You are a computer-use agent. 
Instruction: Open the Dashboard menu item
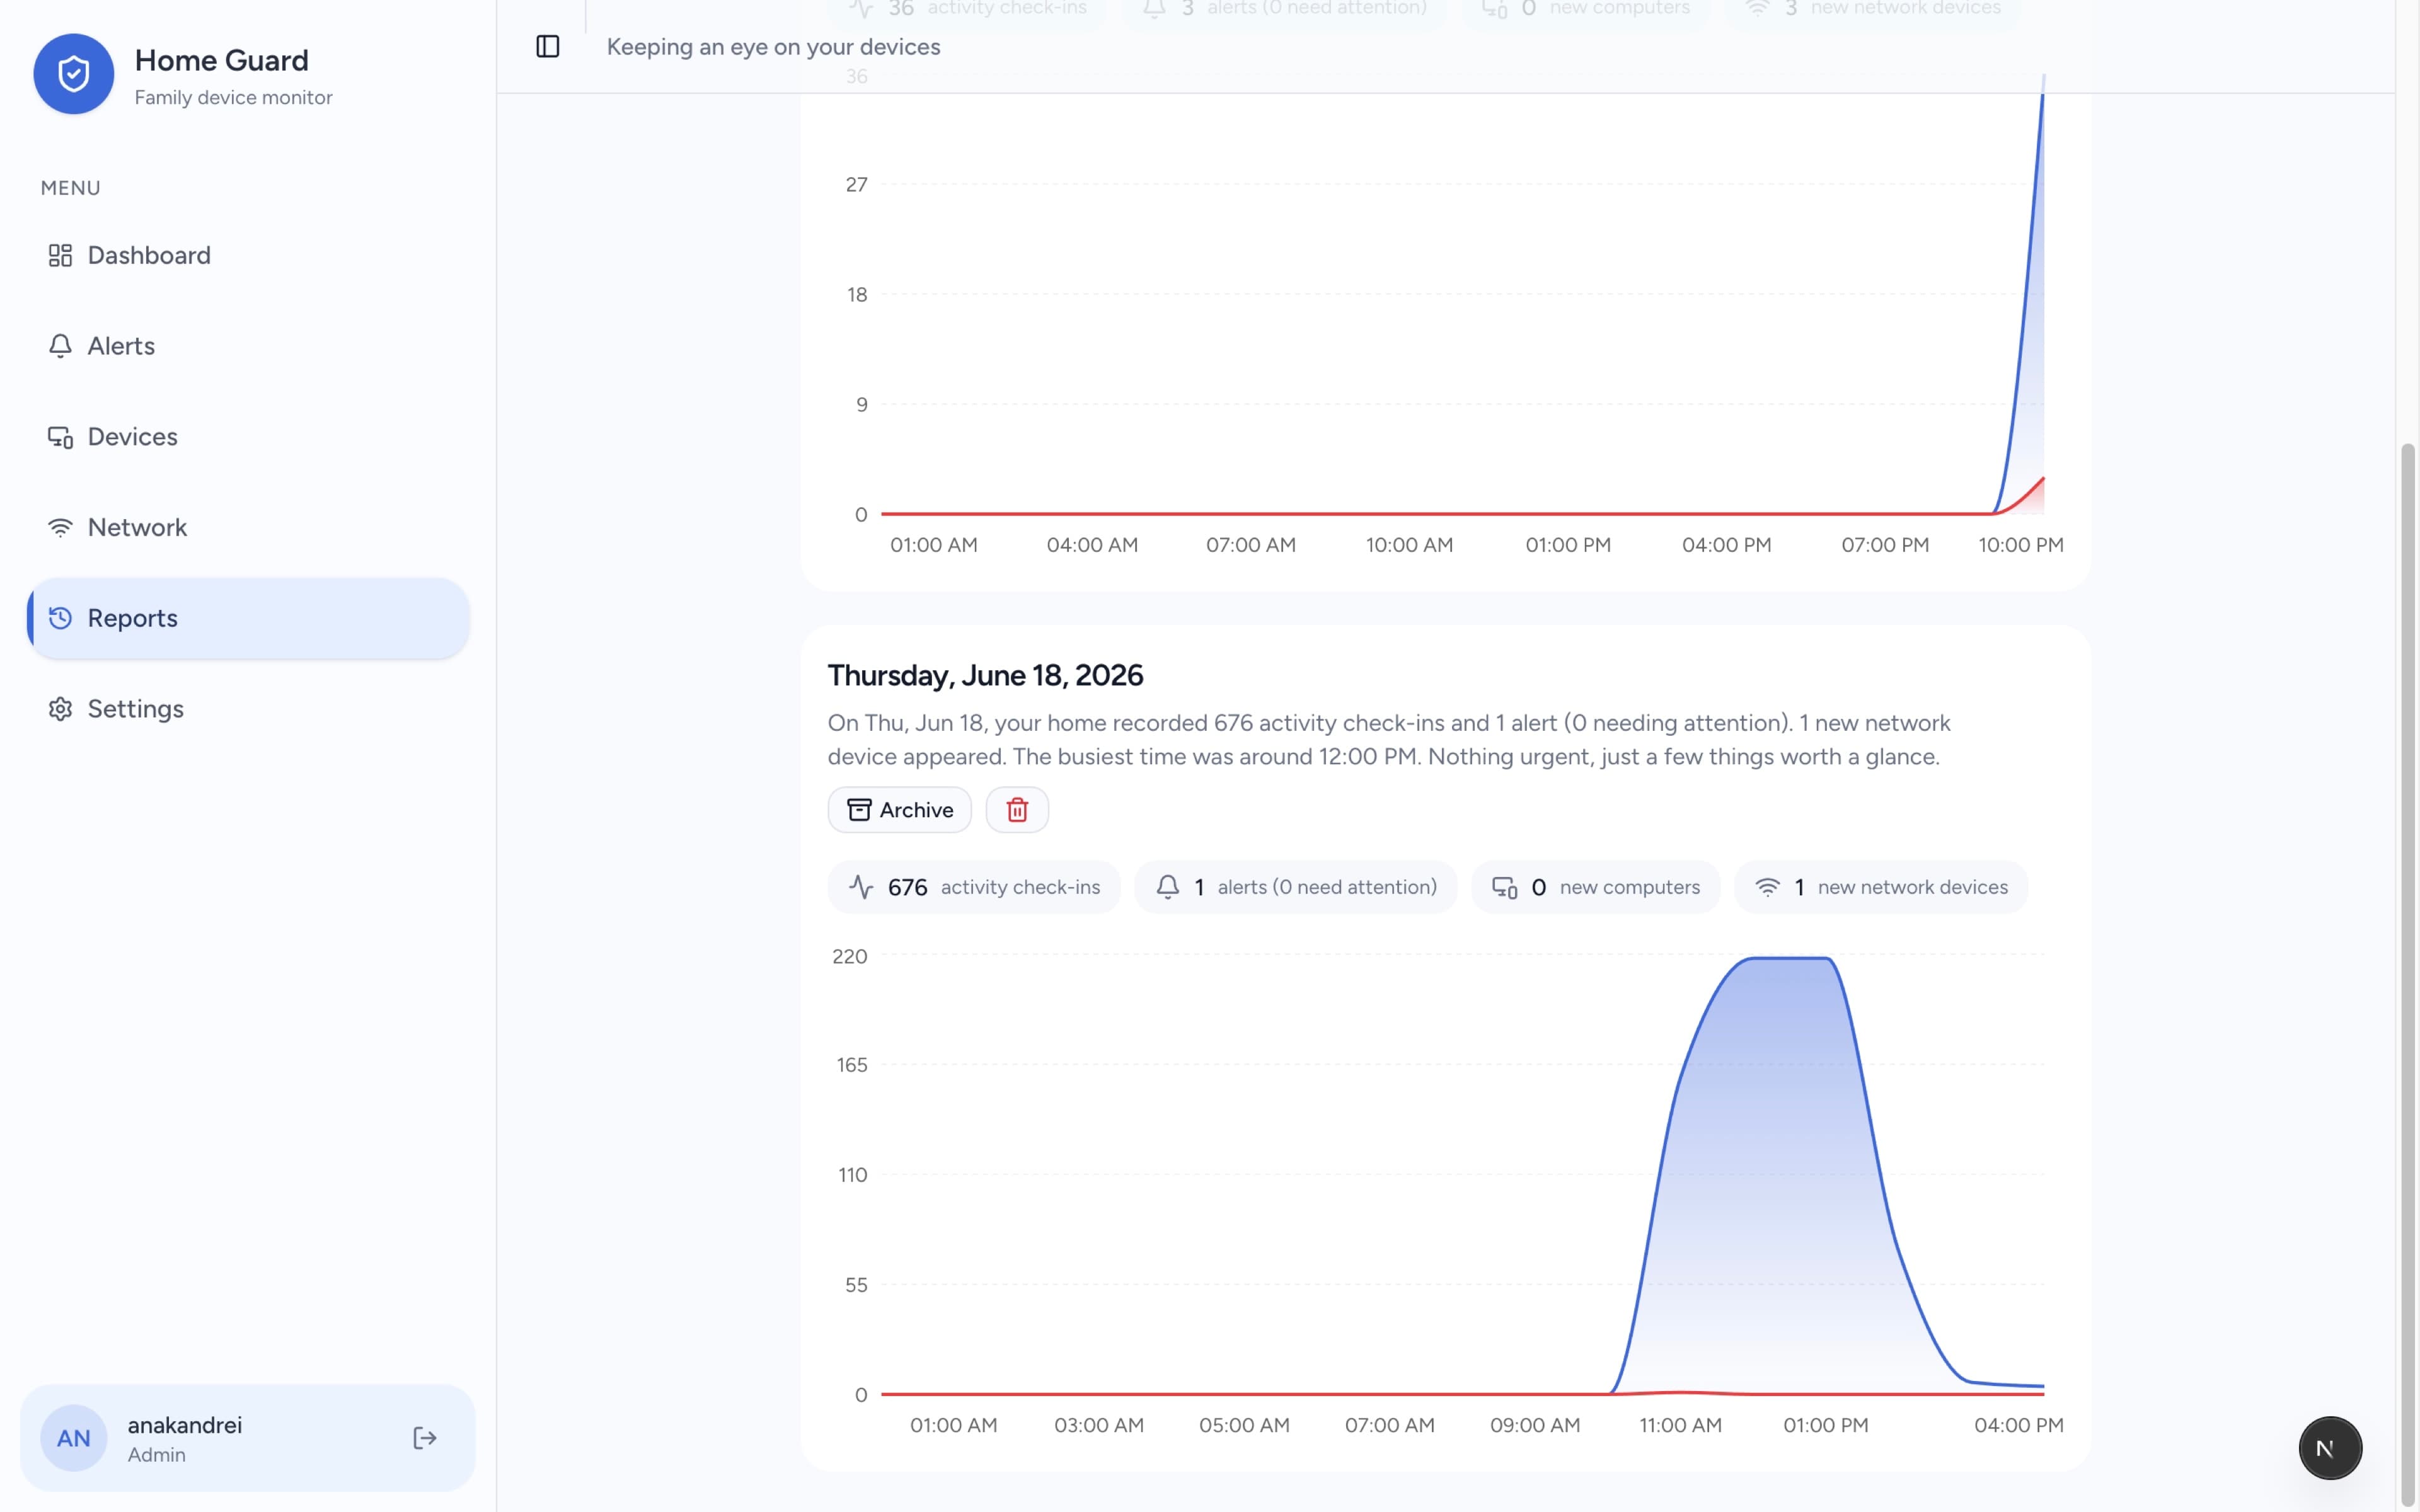tap(248, 255)
